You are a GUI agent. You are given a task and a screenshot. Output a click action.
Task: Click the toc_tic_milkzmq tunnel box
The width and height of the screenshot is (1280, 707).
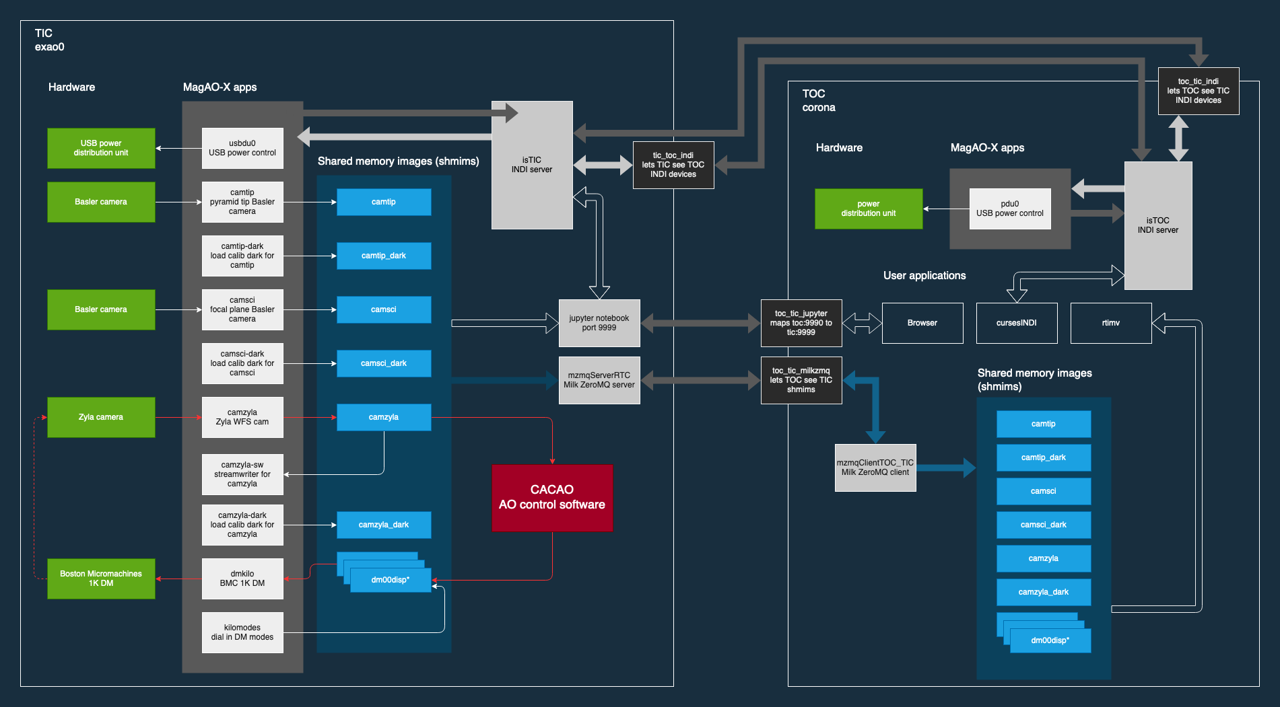pyautogui.click(x=801, y=380)
